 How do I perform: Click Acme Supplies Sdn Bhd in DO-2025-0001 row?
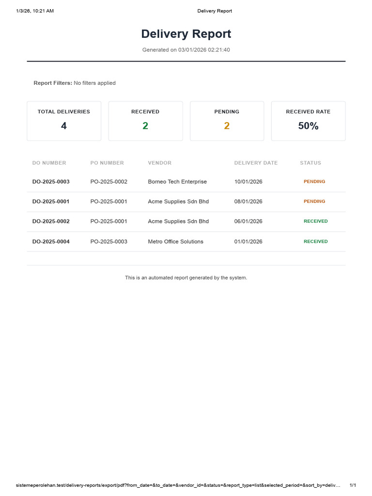(178, 201)
